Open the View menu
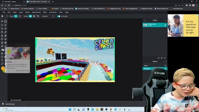Viewport: 199px width, 112px height. click(x=61, y=12)
